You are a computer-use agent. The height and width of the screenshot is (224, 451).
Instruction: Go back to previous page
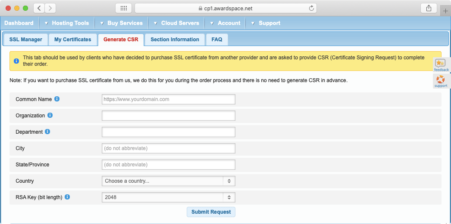(x=39, y=8)
